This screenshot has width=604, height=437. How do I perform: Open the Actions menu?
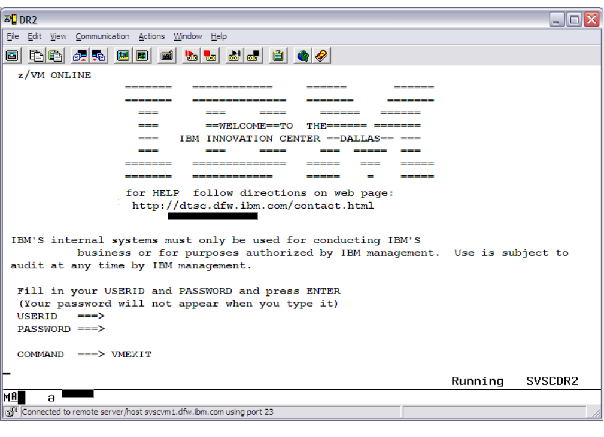click(151, 36)
